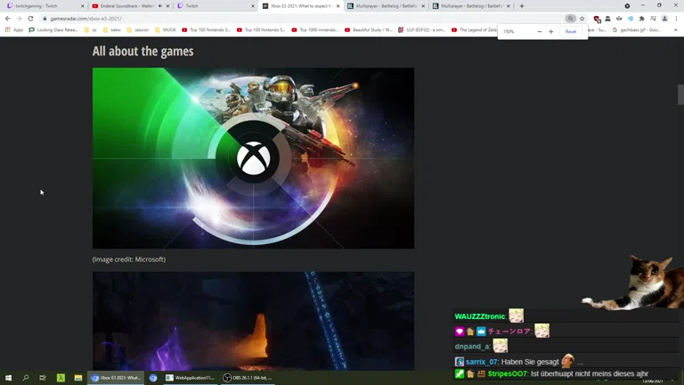Click the dnpand_a chat username
The height and width of the screenshot is (385, 684).
(x=472, y=346)
